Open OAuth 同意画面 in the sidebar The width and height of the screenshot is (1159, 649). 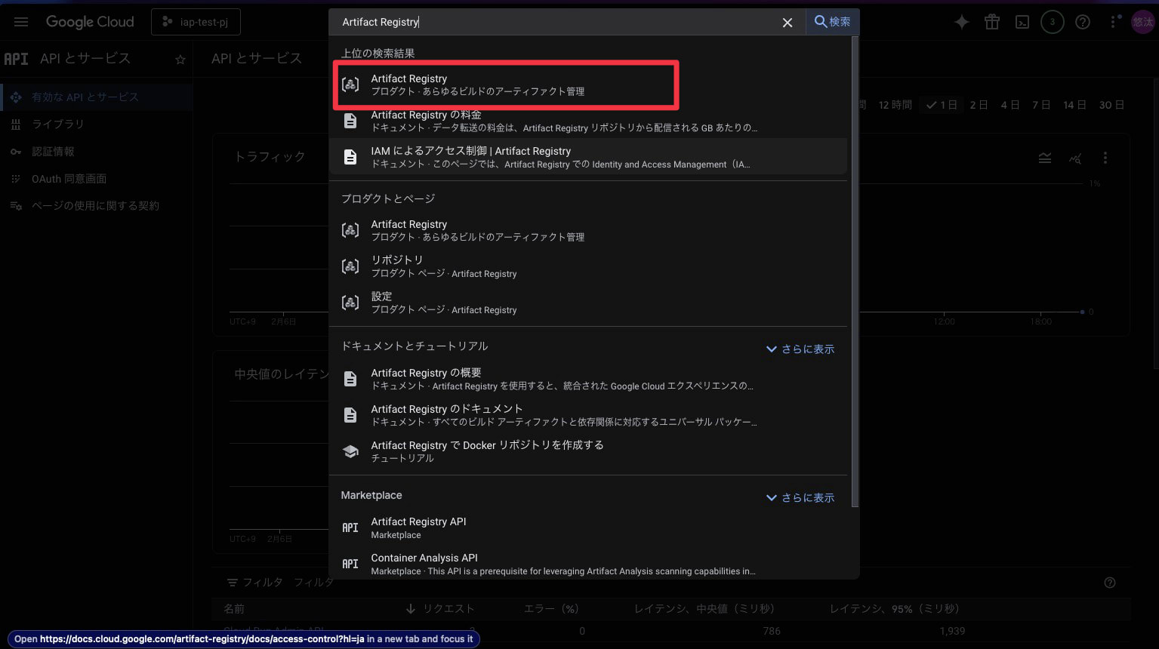(97, 179)
